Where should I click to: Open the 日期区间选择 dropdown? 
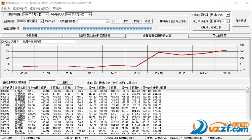point(228,15)
